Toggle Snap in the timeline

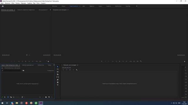pos(67,70)
